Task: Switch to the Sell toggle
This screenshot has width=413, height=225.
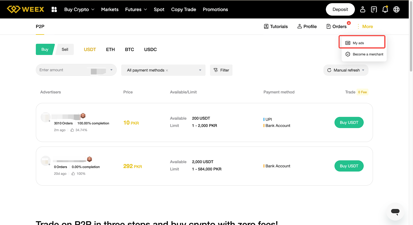Action: point(65,49)
